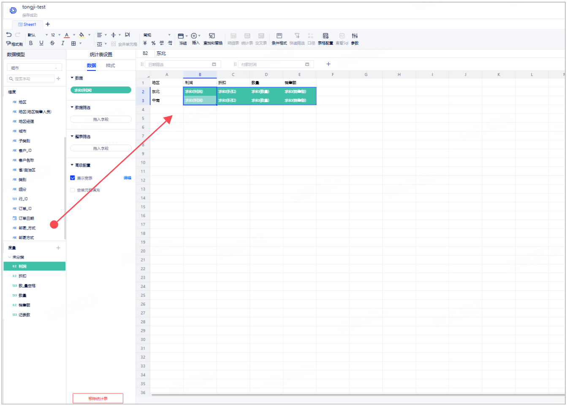The width and height of the screenshot is (567, 406).
Task: Open 表格配置 table configuration
Action: coord(326,39)
